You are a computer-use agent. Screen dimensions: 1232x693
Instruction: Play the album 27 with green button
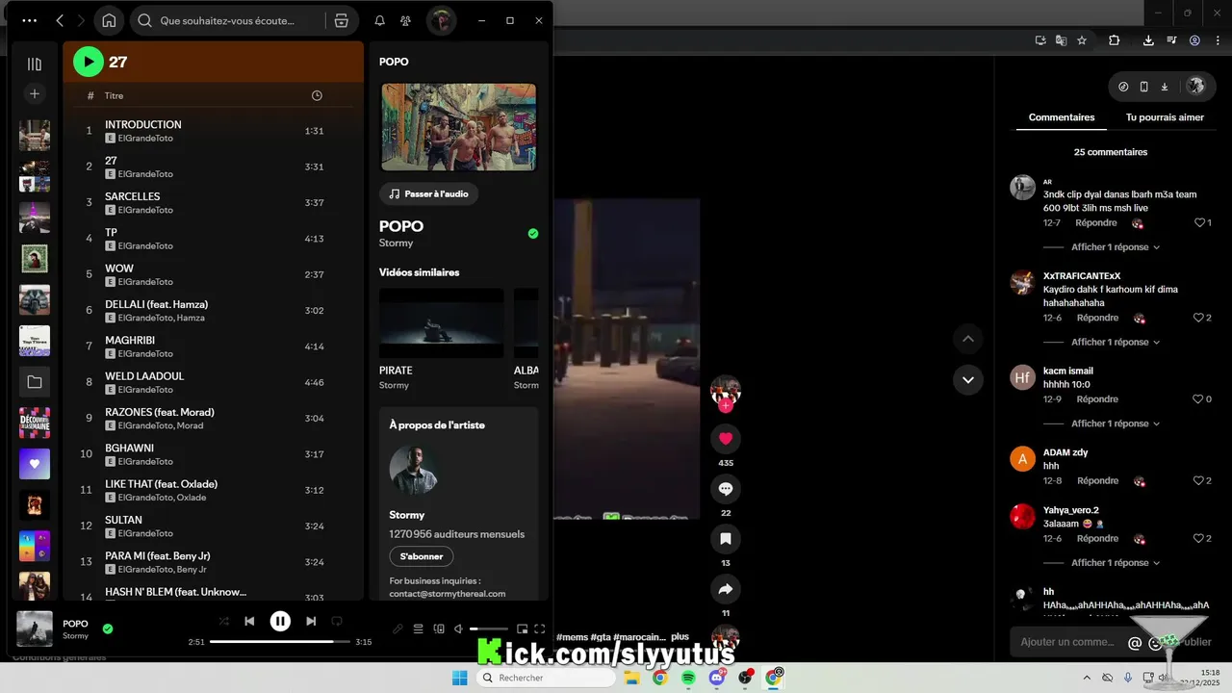(88, 62)
